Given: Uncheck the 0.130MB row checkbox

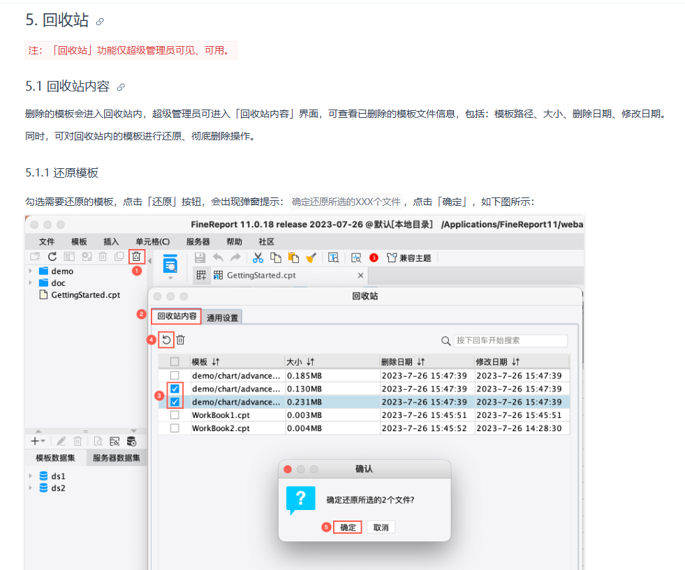Looking at the screenshot, I should [175, 389].
